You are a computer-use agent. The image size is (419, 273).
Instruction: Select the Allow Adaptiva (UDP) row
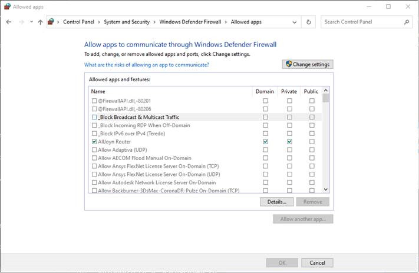point(205,149)
